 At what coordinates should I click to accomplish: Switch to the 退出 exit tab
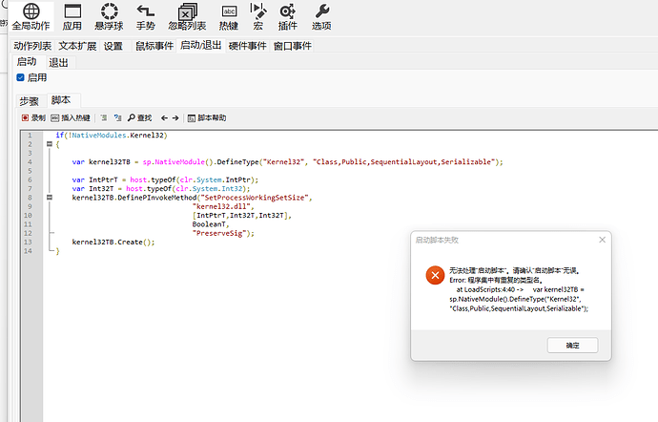(58, 61)
